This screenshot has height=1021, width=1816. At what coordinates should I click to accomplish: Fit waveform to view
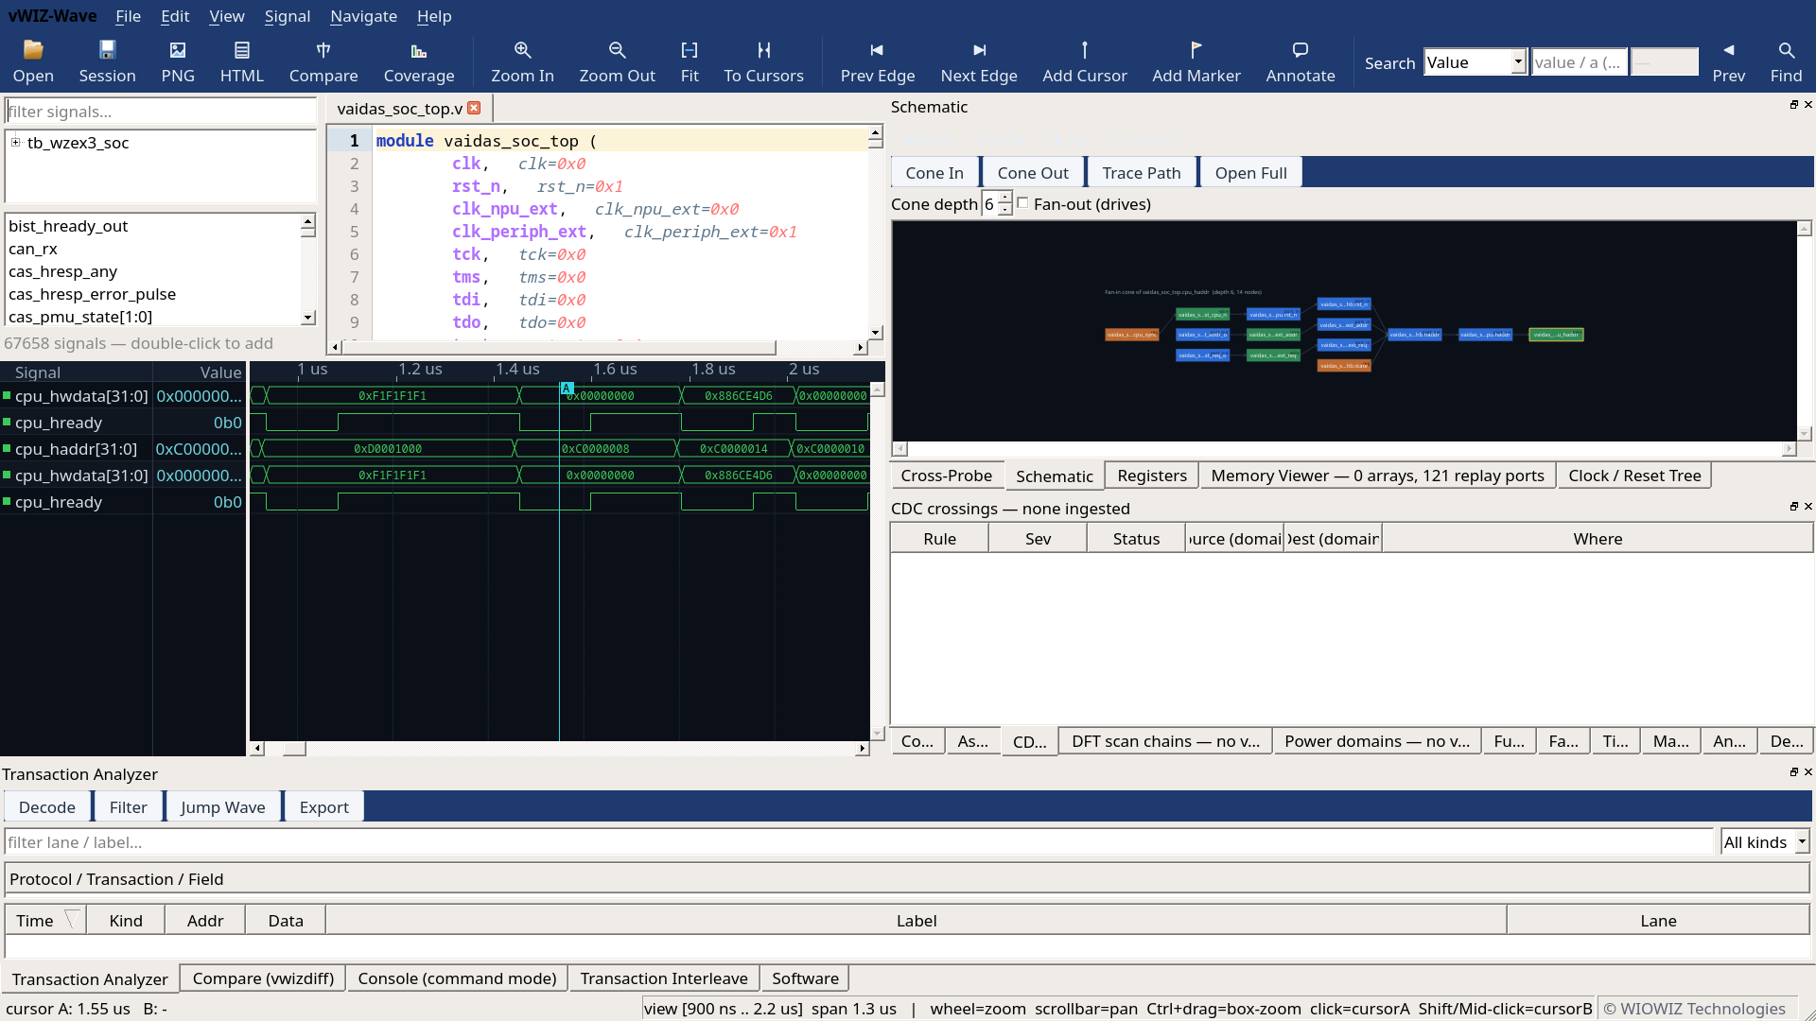[x=690, y=61]
